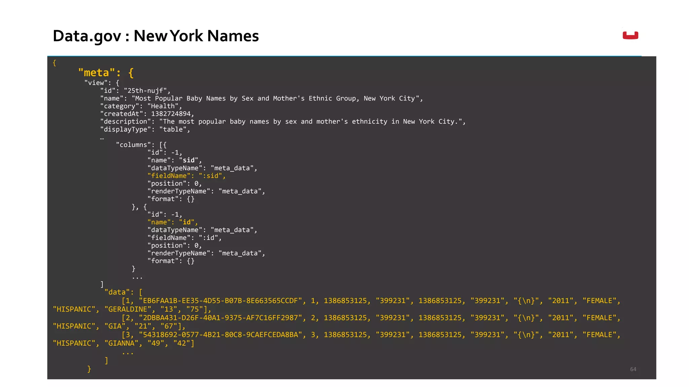Click the "description" line about New York City
Screen dimensions: 689x387
point(283,122)
